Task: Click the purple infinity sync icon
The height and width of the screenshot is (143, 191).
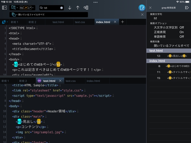Action: [x=39, y=81]
